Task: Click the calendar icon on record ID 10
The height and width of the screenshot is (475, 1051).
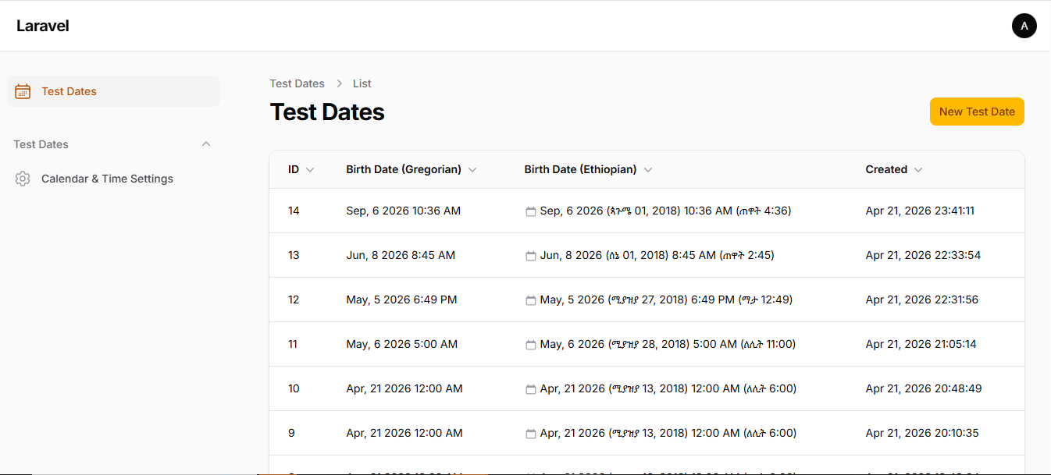Action: pos(530,388)
